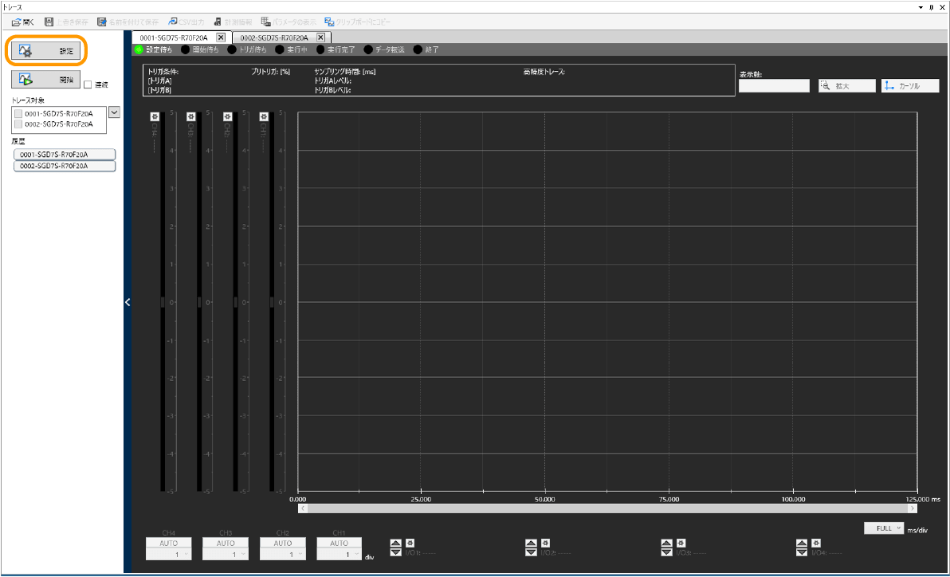This screenshot has height=577, width=950.
Task: Switch to the 0002-SGD7S-R70F20A tab
Action: tap(274, 37)
